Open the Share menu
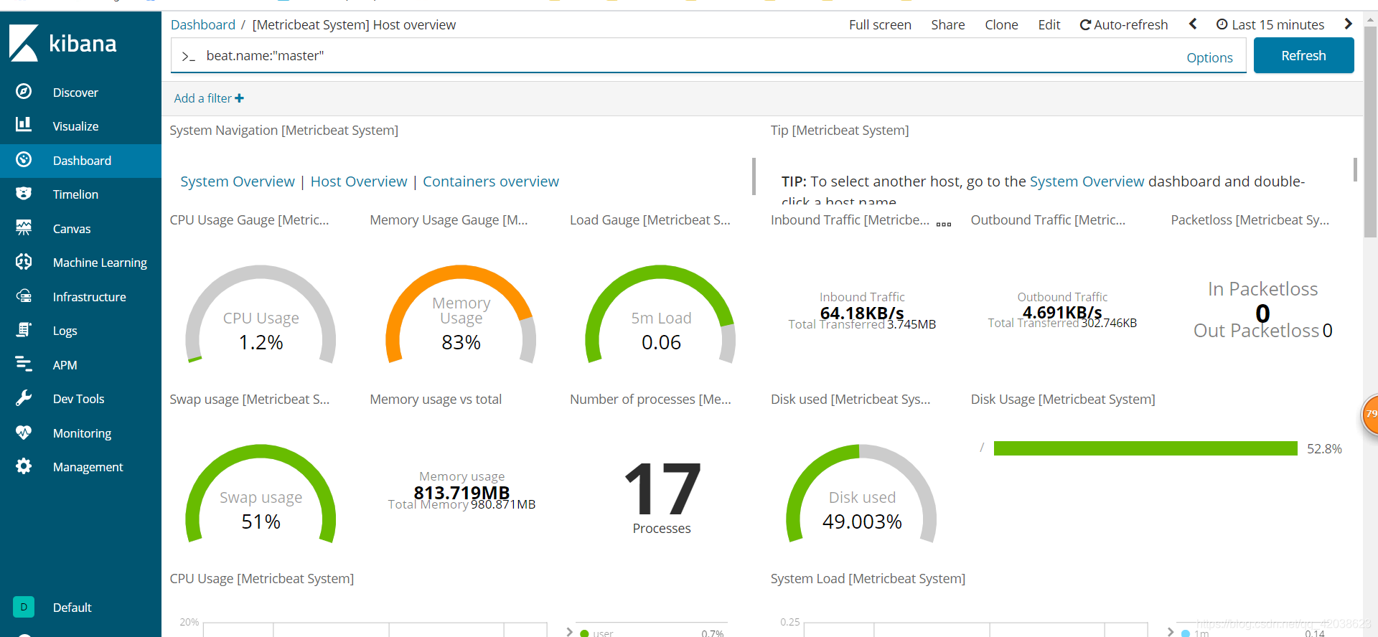1378x637 pixels. pyautogui.click(x=947, y=25)
